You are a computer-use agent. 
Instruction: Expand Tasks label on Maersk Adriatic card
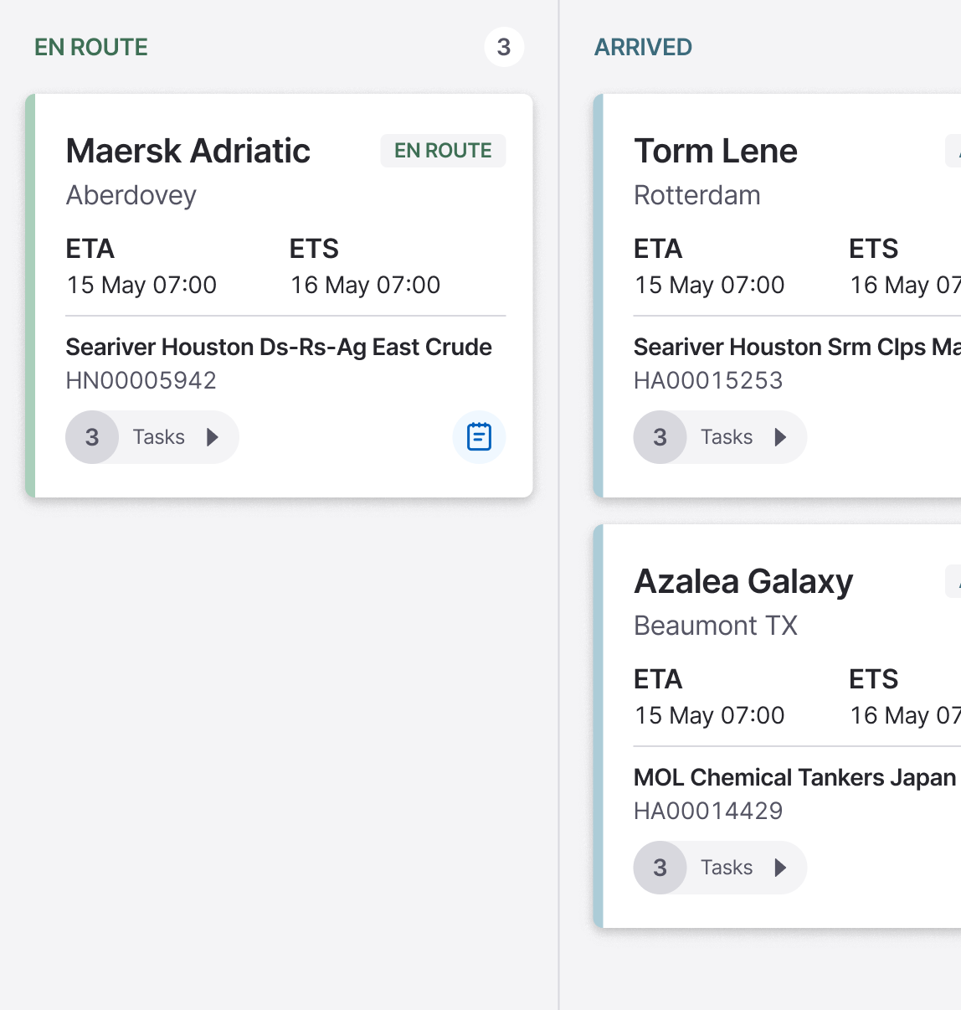coord(159,437)
